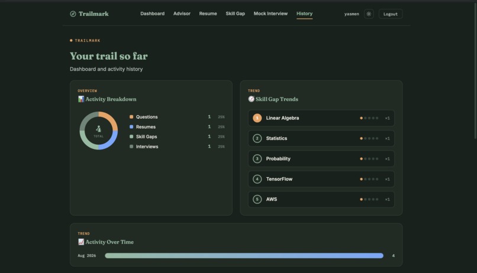Image resolution: width=477 pixels, height=273 pixels.
Task: Click the rank 5 badge on AWS
Action: 257,199
